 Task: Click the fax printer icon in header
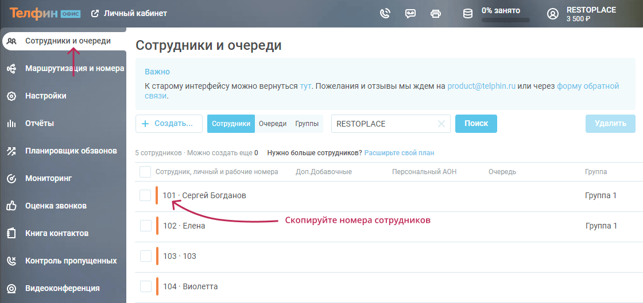click(x=436, y=14)
